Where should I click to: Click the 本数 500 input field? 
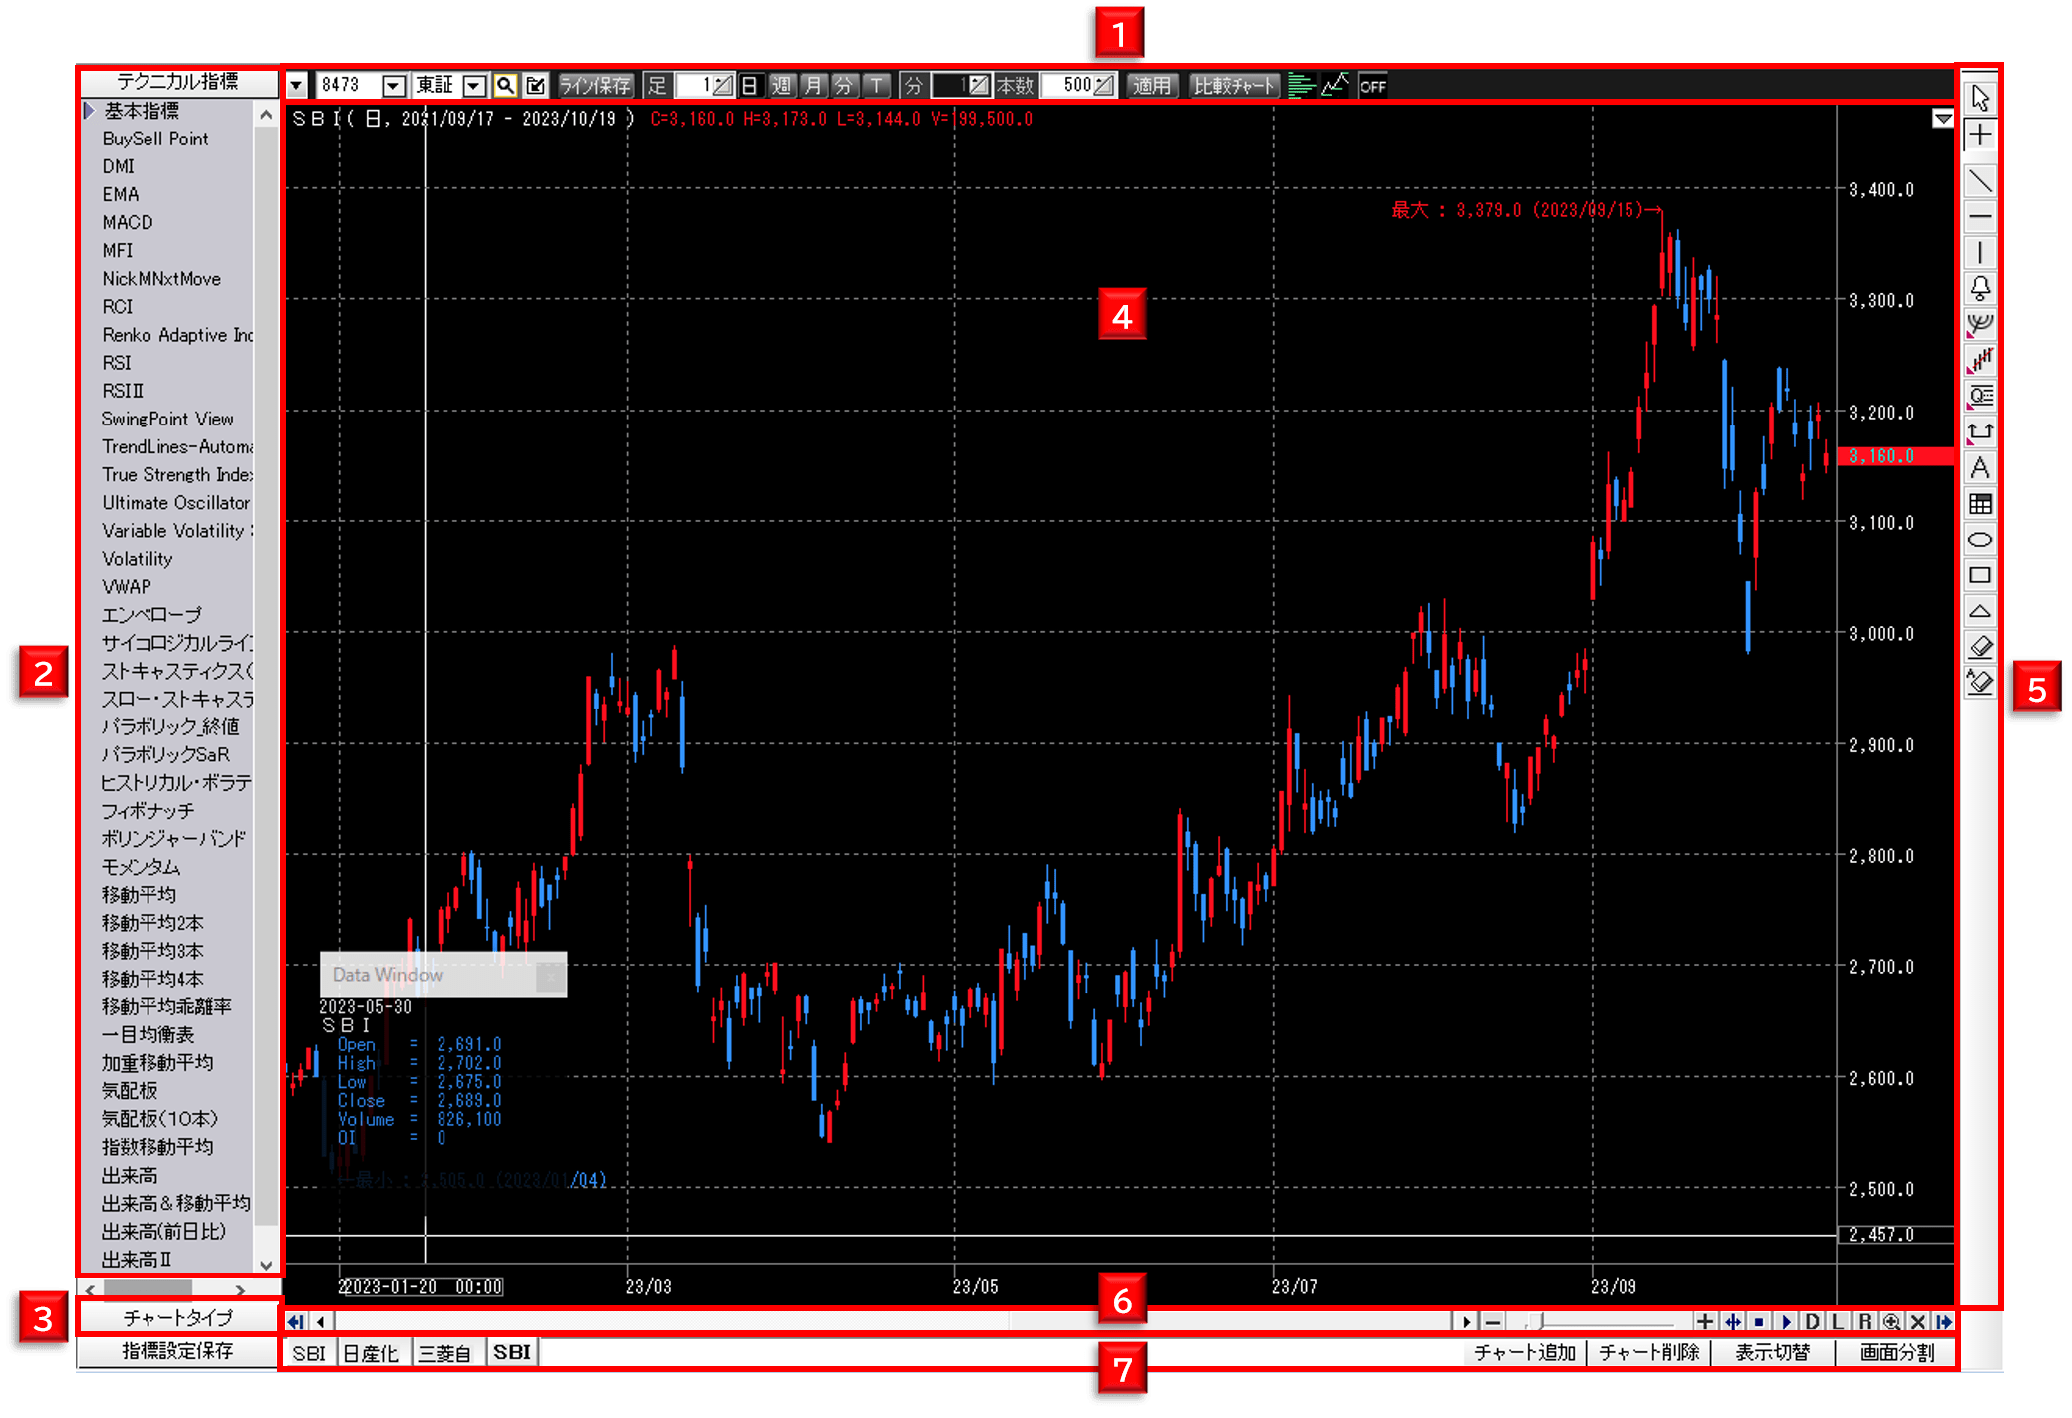(x=1067, y=86)
